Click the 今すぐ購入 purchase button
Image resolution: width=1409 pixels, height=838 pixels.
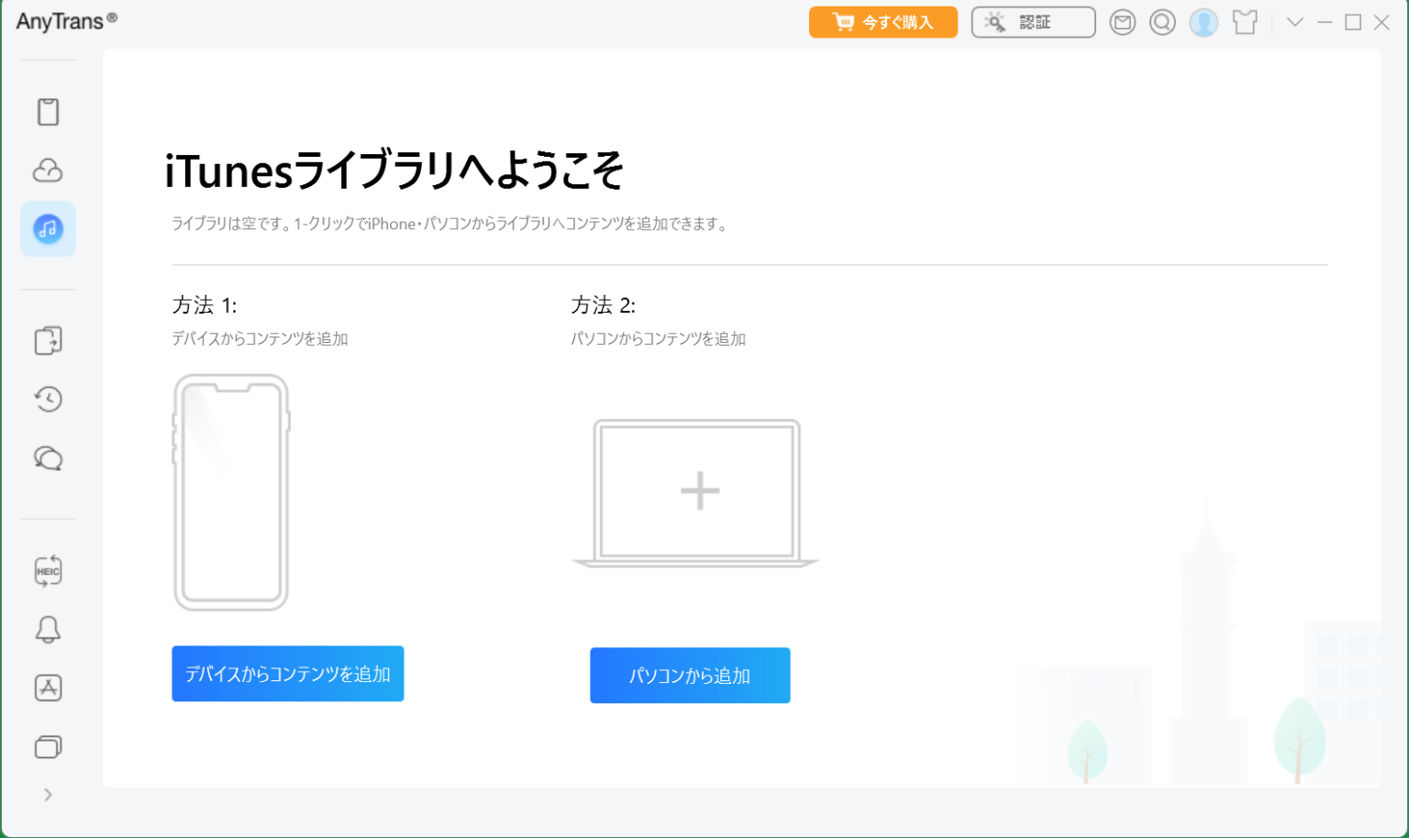882,22
